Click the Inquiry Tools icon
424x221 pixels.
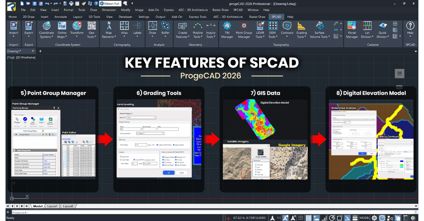coord(211,26)
